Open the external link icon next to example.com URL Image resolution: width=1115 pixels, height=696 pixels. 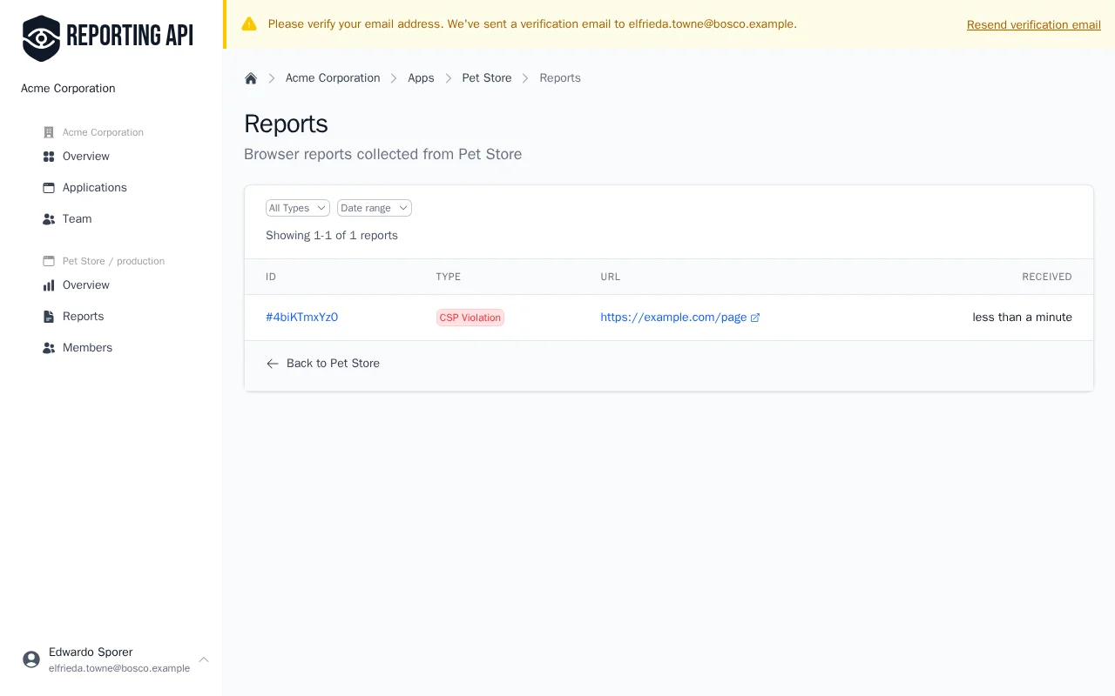pyautogui.click(x=755, y=317)
